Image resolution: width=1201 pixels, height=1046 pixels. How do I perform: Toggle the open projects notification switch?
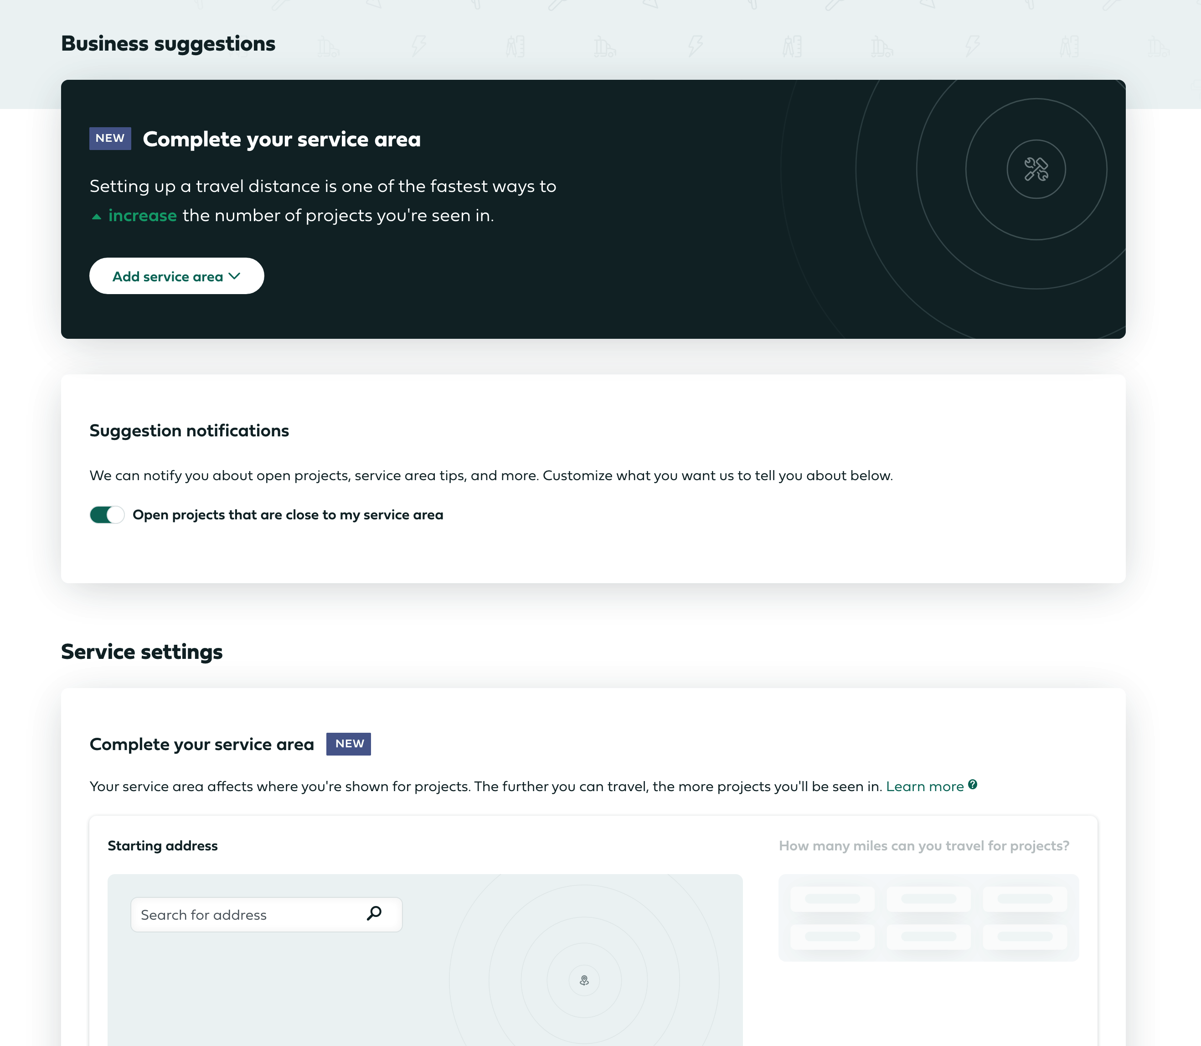point(107,515)
